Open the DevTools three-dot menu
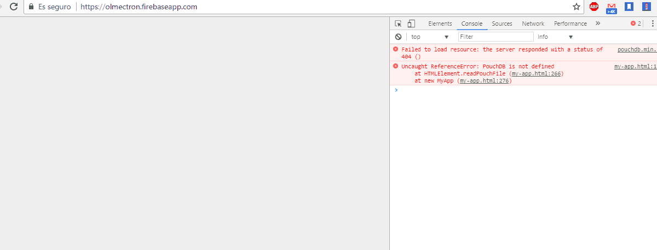Viewport: 657px width, 250px height. (653, 24)
